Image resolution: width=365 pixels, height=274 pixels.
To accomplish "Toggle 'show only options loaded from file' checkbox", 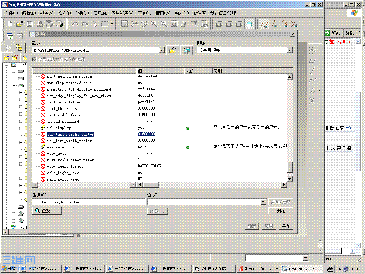I will point(34,60).
